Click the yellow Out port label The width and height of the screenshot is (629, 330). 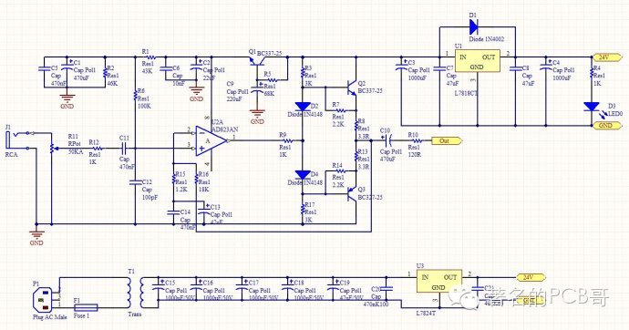pyautogui.click(x=446, y=140)
